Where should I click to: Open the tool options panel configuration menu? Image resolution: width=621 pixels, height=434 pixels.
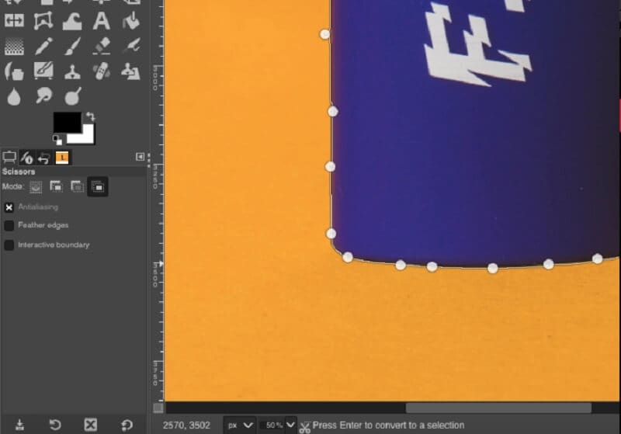click(140, 157)
